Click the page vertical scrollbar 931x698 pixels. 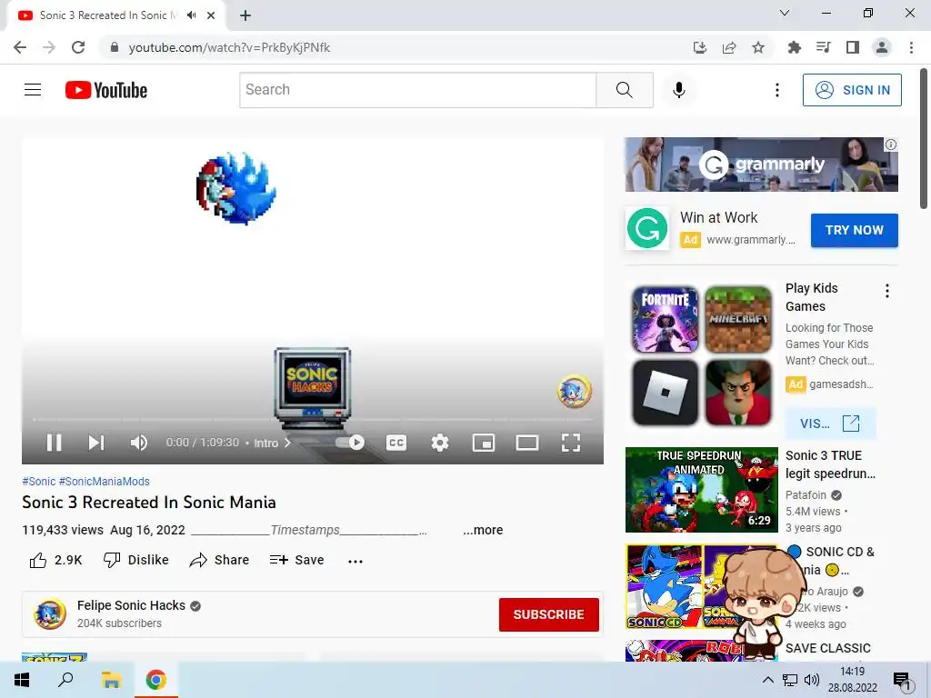pyautogui.click(x=924, y=139)
